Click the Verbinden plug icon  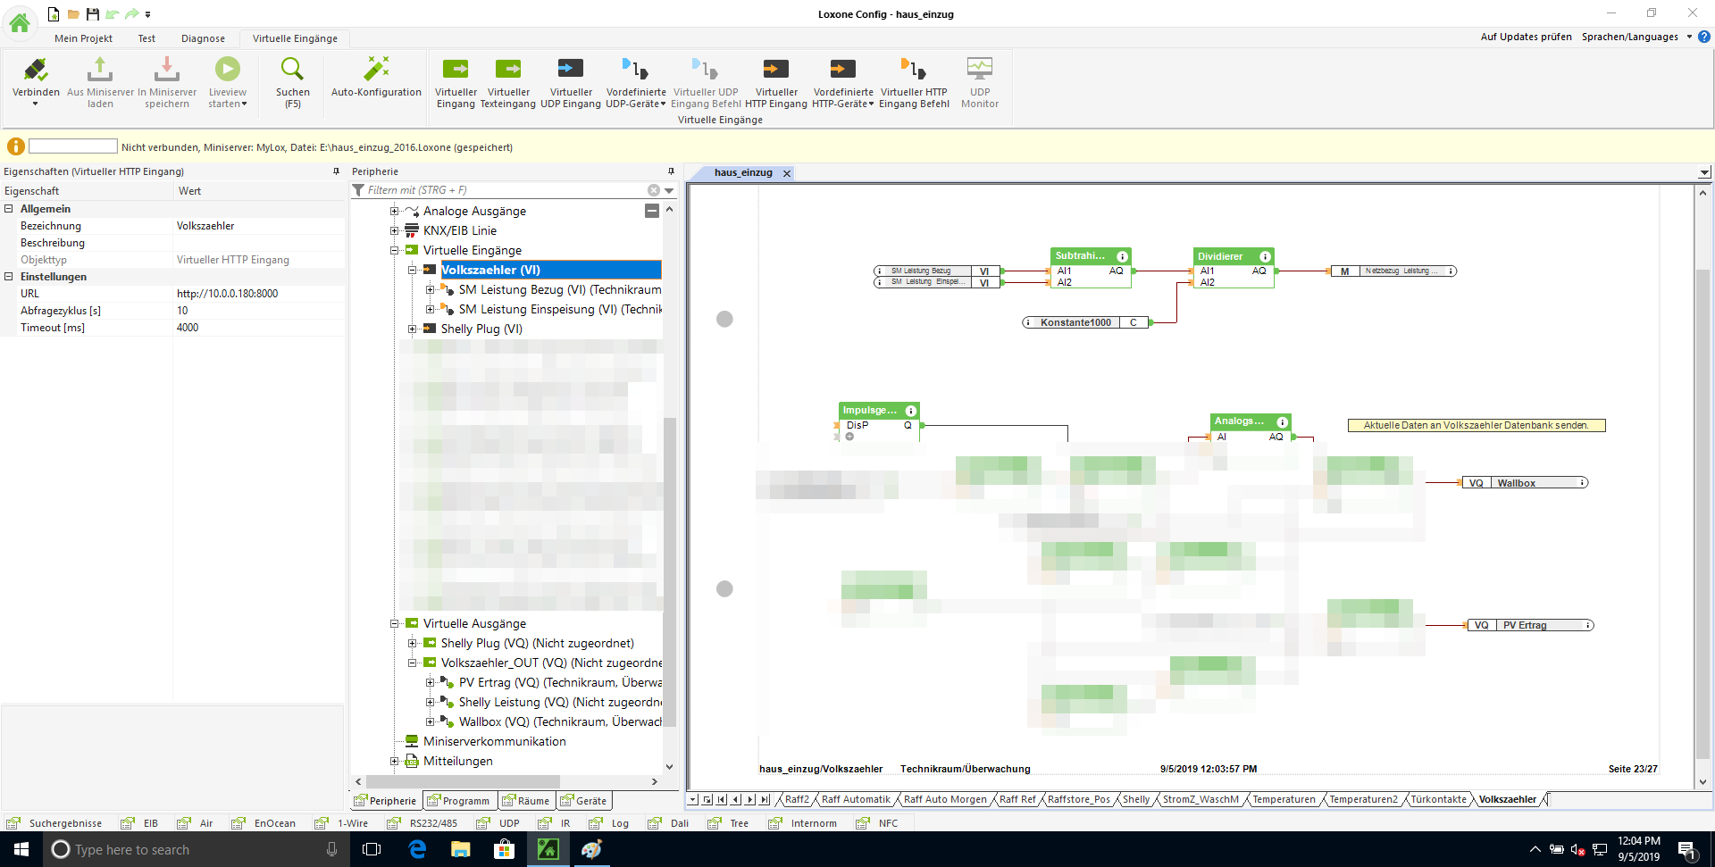click(36, 70)
